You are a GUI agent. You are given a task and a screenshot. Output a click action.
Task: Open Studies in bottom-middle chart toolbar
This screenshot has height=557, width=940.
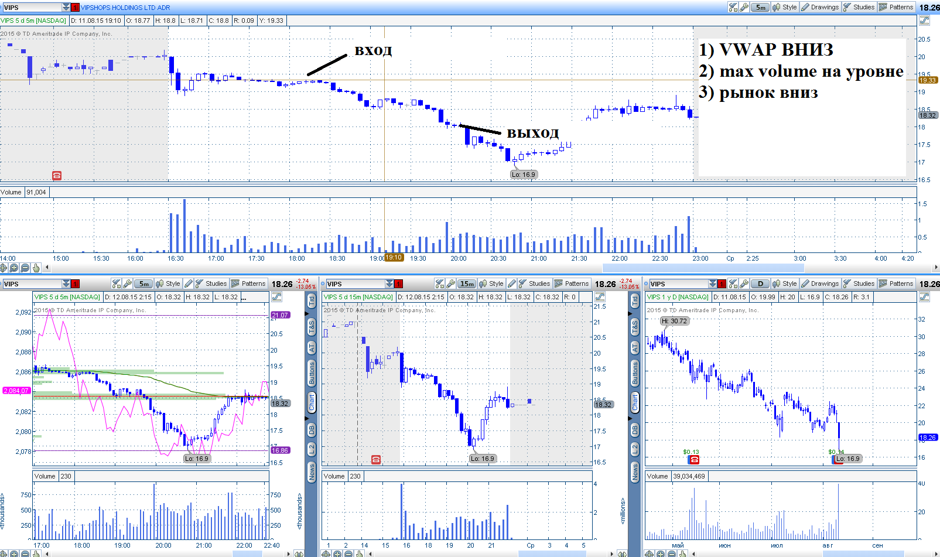[534, 283]
